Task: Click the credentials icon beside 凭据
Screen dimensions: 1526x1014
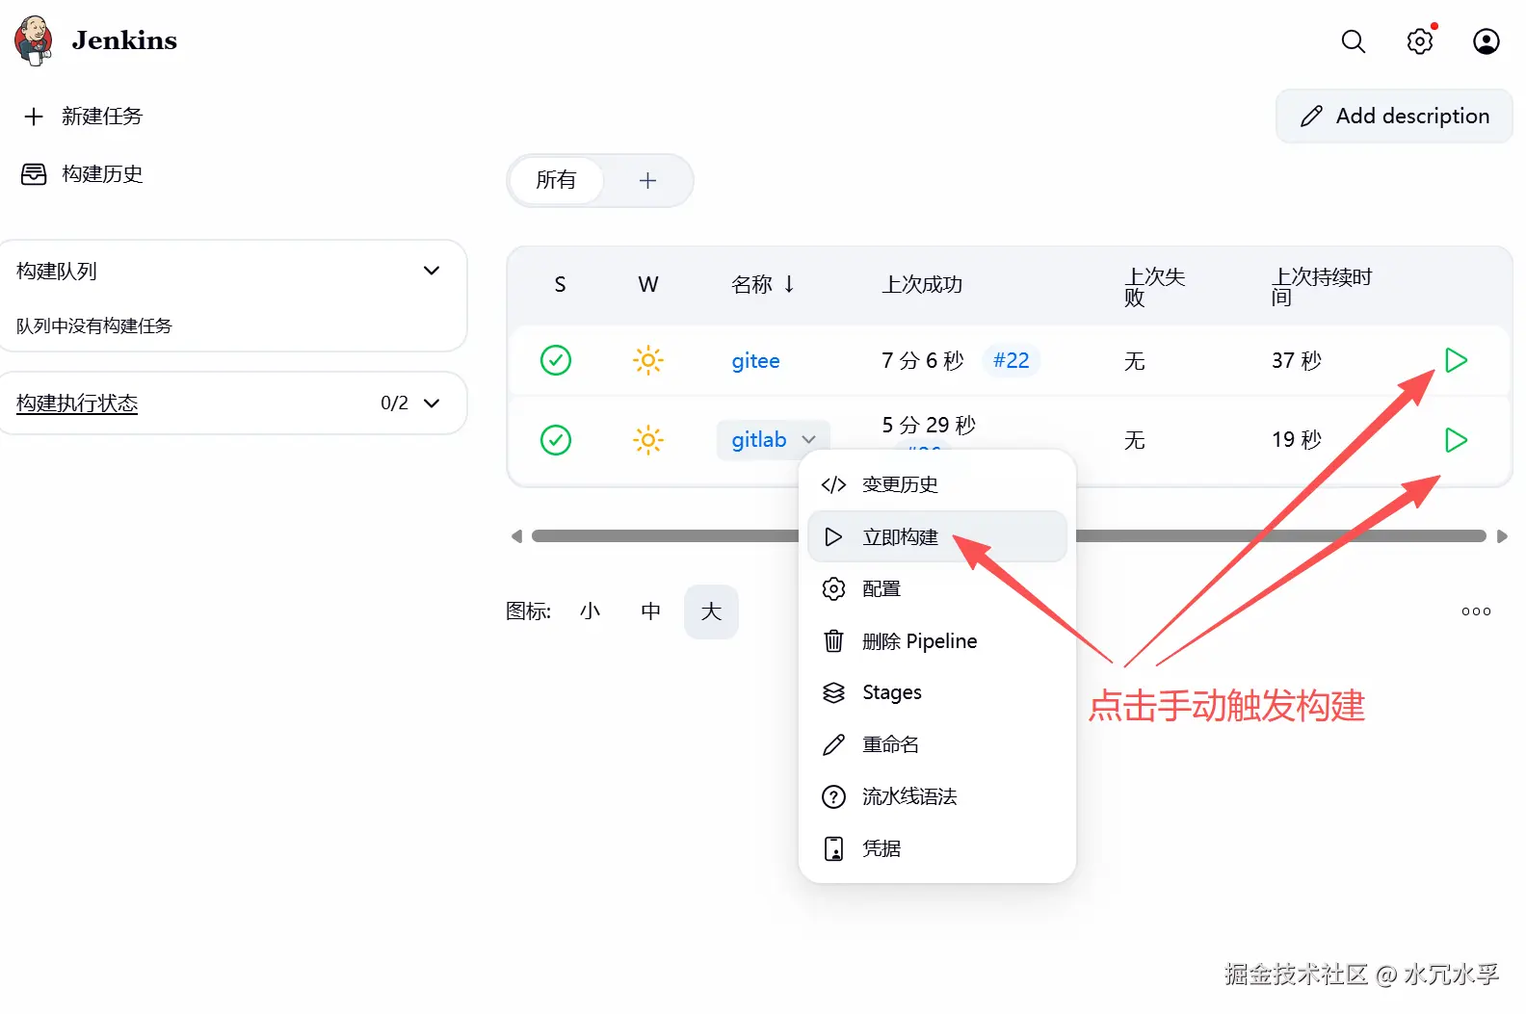Action: pos(833,848)
